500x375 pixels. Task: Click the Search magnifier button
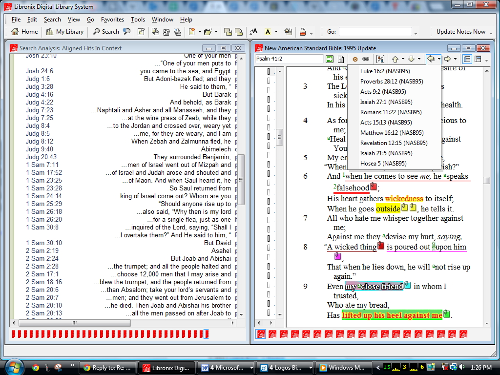tap(106, 32)
